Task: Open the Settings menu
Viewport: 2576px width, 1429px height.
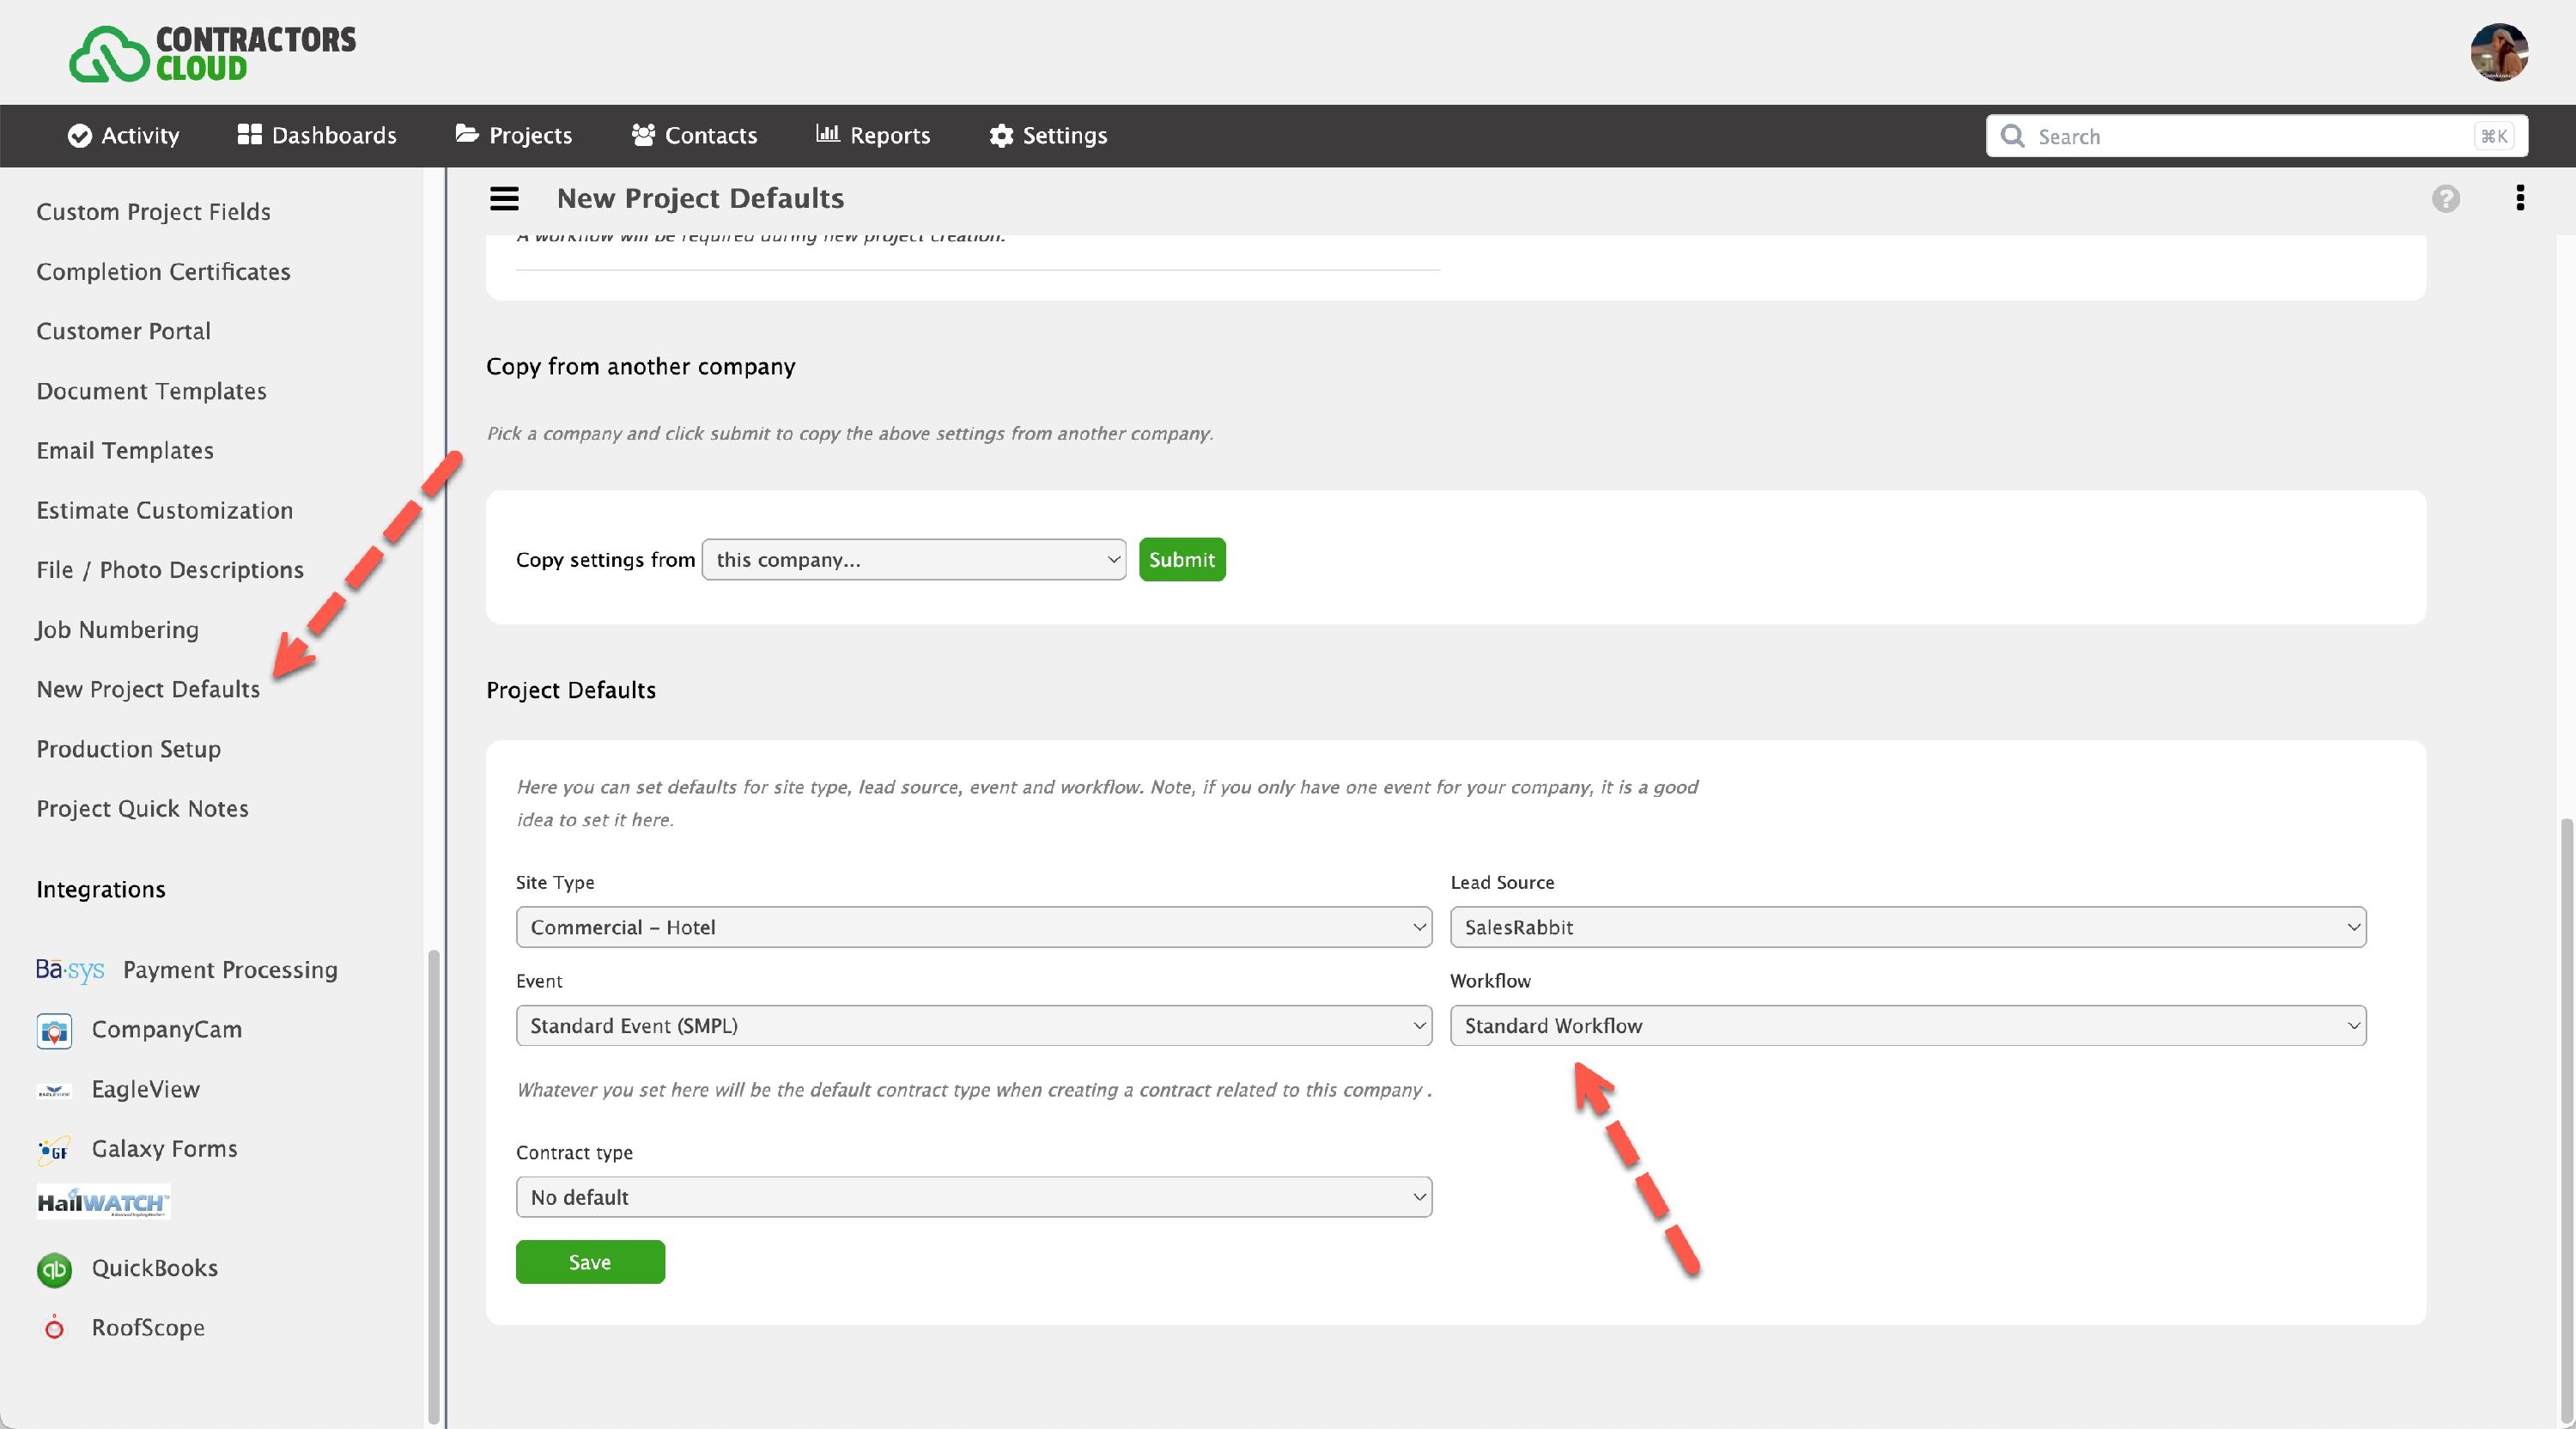Action: pyautogui.click(x=1048, y=136)
